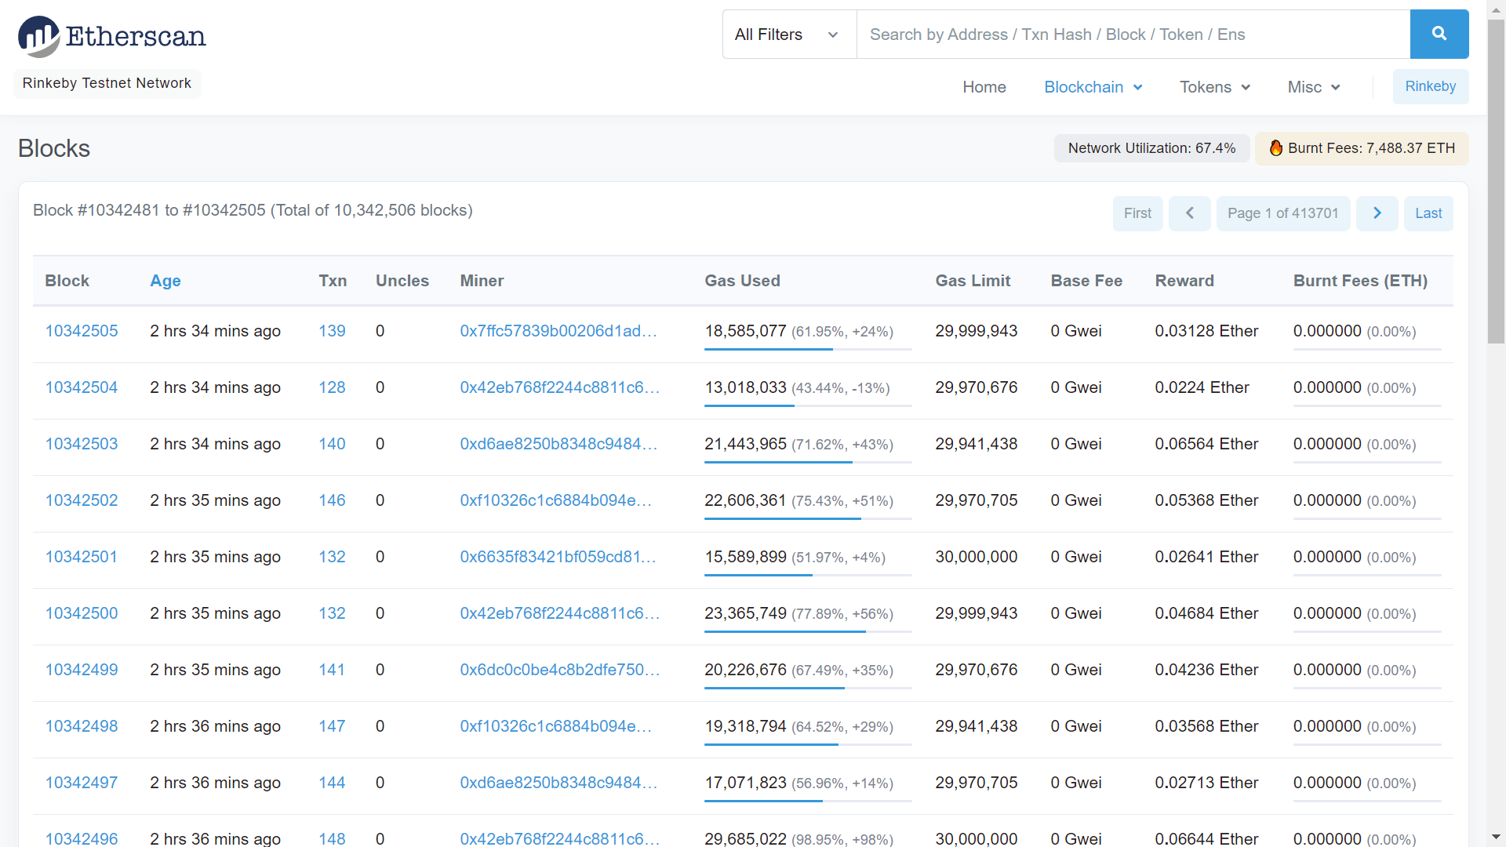The width and height of the screenshot is (1506, 847).
Task: Open miner 0x7ffc57839b00206d1ad address
Action: 558,331
